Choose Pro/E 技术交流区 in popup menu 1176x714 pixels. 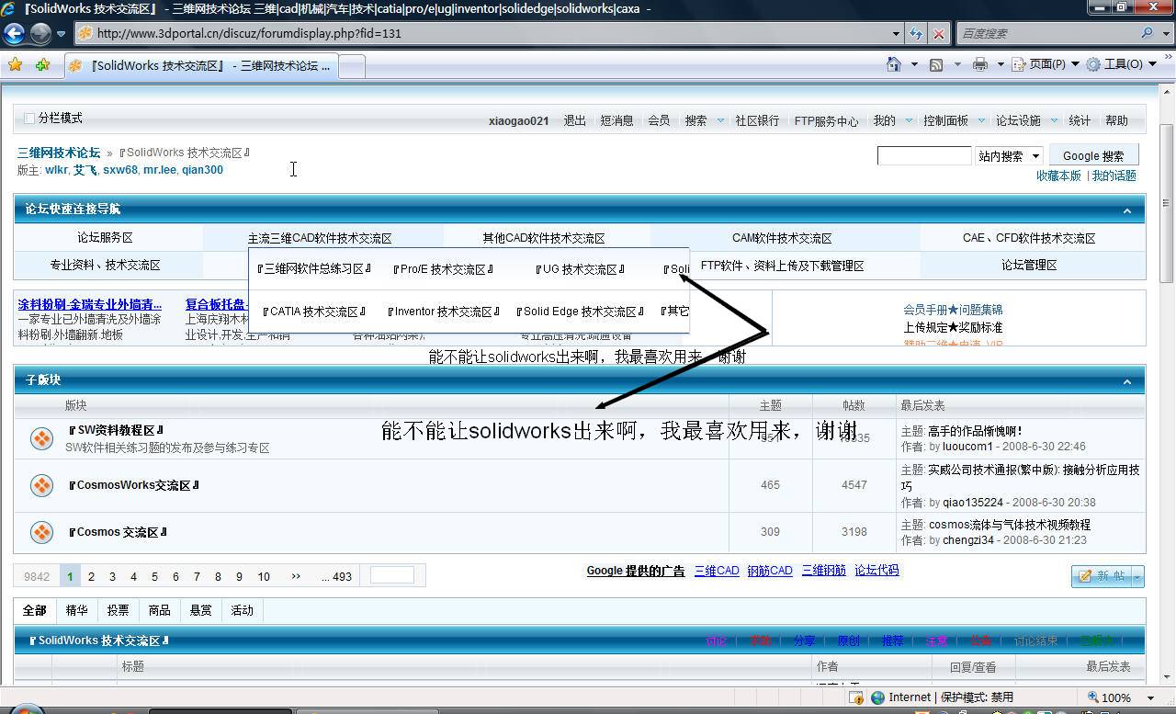(x=443, y=269)
